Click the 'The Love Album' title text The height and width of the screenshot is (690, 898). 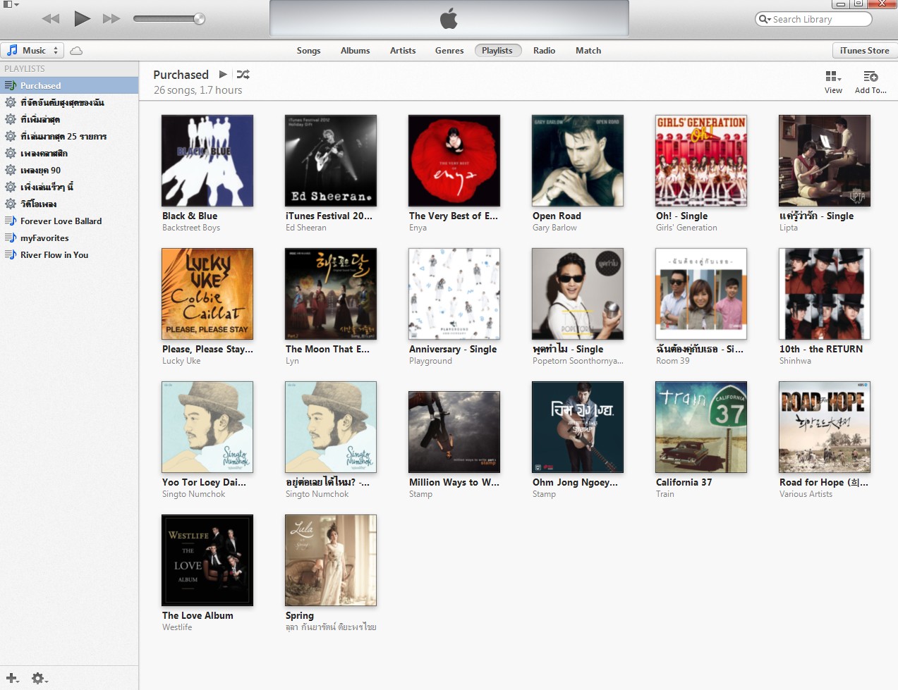coord(198,615)
